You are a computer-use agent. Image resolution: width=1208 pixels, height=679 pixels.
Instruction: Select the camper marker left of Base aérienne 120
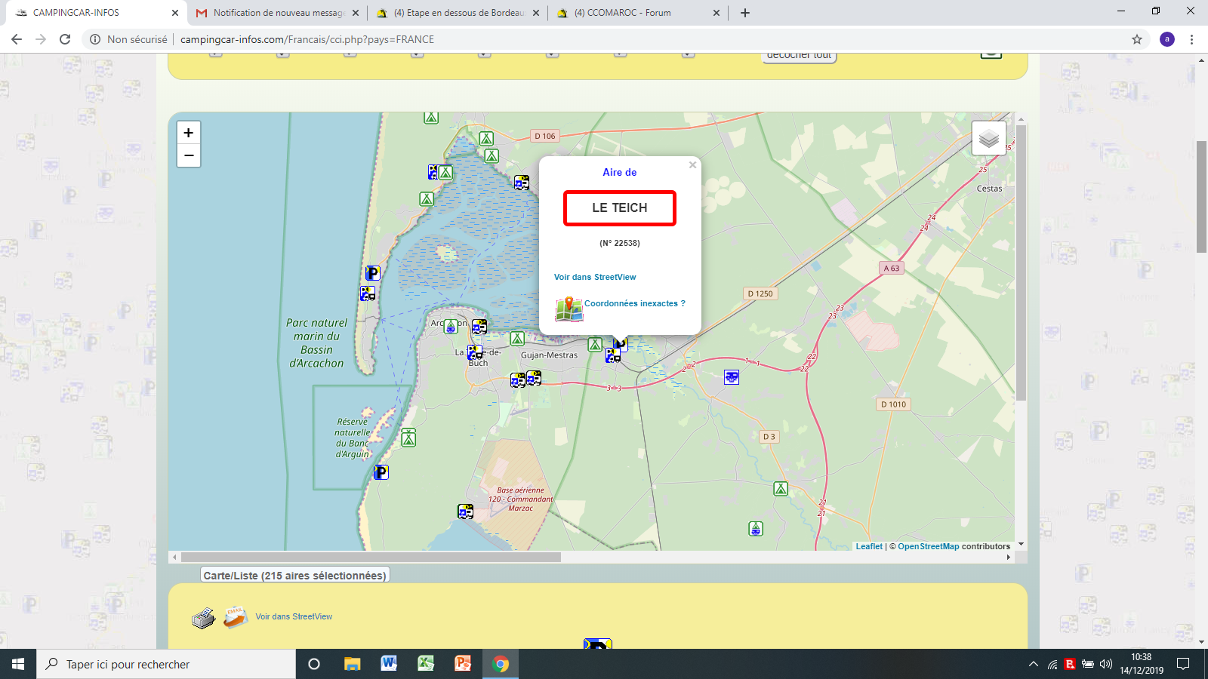click(x=466, y=512)
